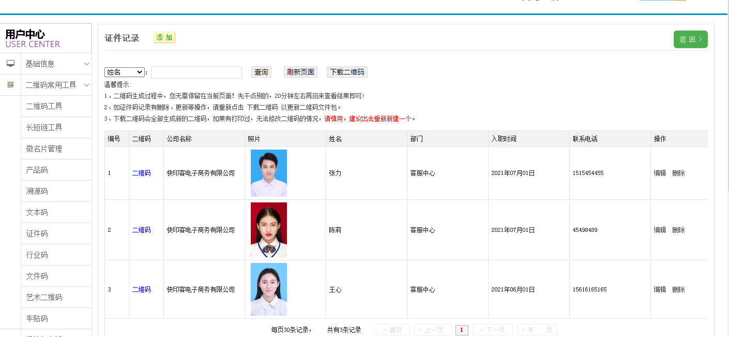This screenshot has width=729, height=337.
Task: Select 微名片管理 in the sidebar
Action: tap(44, 149)
